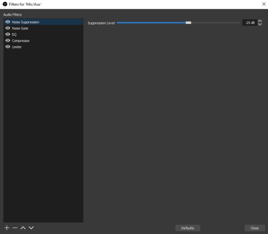The image size is (268, 234).
Task: Click the -25 dB value field
Action: (x=249, y=23)
